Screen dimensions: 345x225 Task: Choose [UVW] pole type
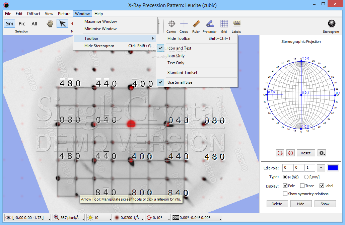306,177
